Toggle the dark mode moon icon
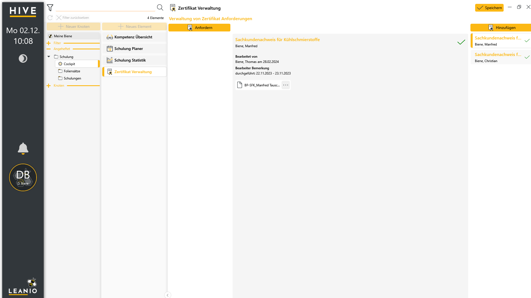The height and width of the screenshot is (298, 531). click(x=23, y=58)
